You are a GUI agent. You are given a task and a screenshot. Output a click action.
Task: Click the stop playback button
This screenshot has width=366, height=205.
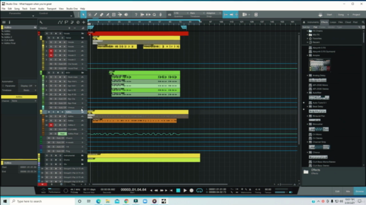coord(178,190)
